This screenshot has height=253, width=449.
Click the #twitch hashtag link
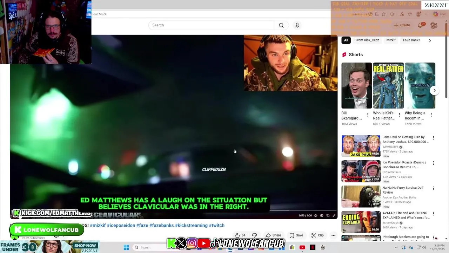pos(217,226)
